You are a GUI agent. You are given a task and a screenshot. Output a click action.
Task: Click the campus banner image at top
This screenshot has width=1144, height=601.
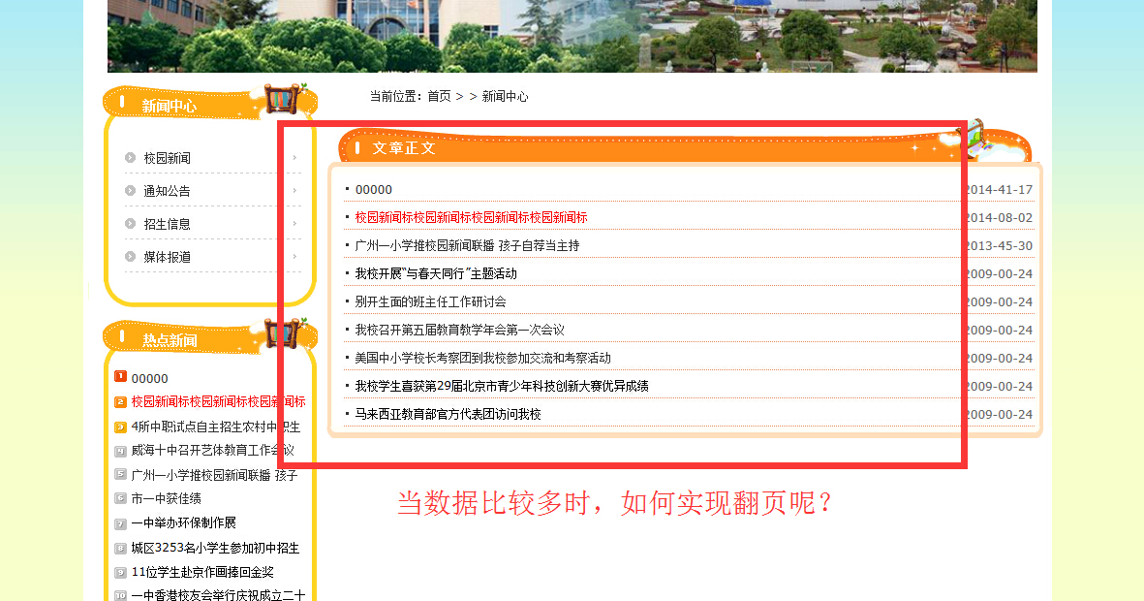coord(572,36)
